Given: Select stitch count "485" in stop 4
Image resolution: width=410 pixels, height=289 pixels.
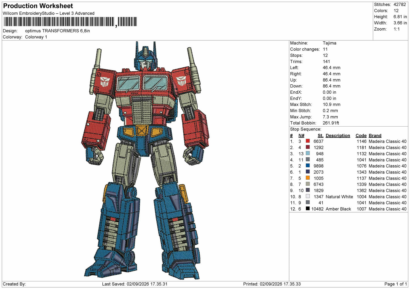Looking at the screenshot, I should [x=320, y=160].
